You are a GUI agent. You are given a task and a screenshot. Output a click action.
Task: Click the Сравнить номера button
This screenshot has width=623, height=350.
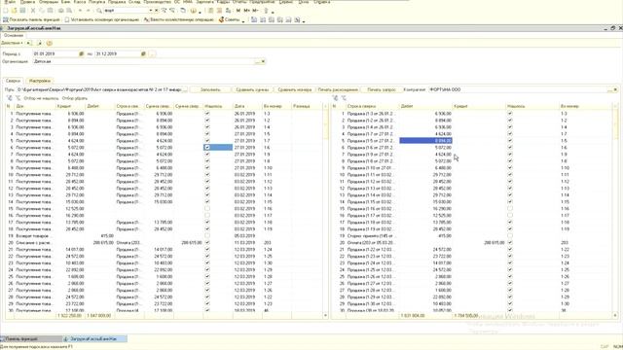tap(294, 89)
